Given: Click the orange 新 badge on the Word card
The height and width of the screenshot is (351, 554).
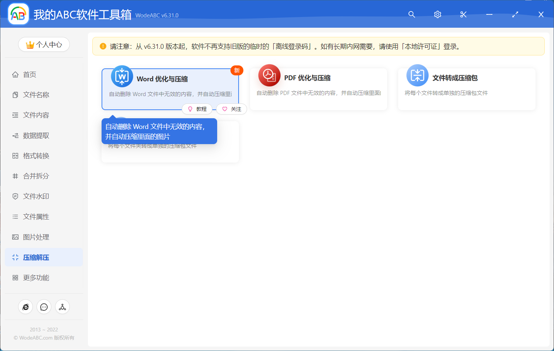Looking at the screenshot, I should pyautogui.click(x=237, y=70).
